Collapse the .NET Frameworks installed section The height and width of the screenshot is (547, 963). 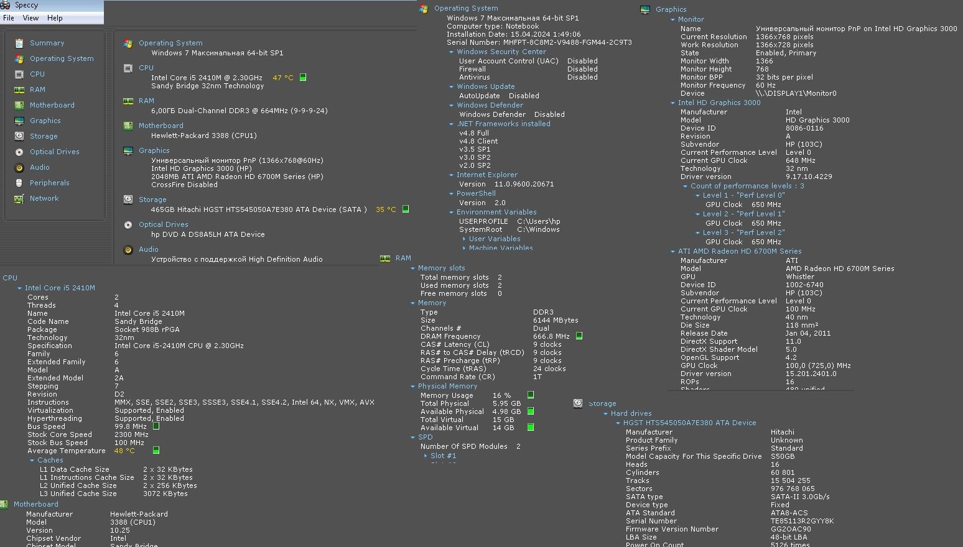452,124
